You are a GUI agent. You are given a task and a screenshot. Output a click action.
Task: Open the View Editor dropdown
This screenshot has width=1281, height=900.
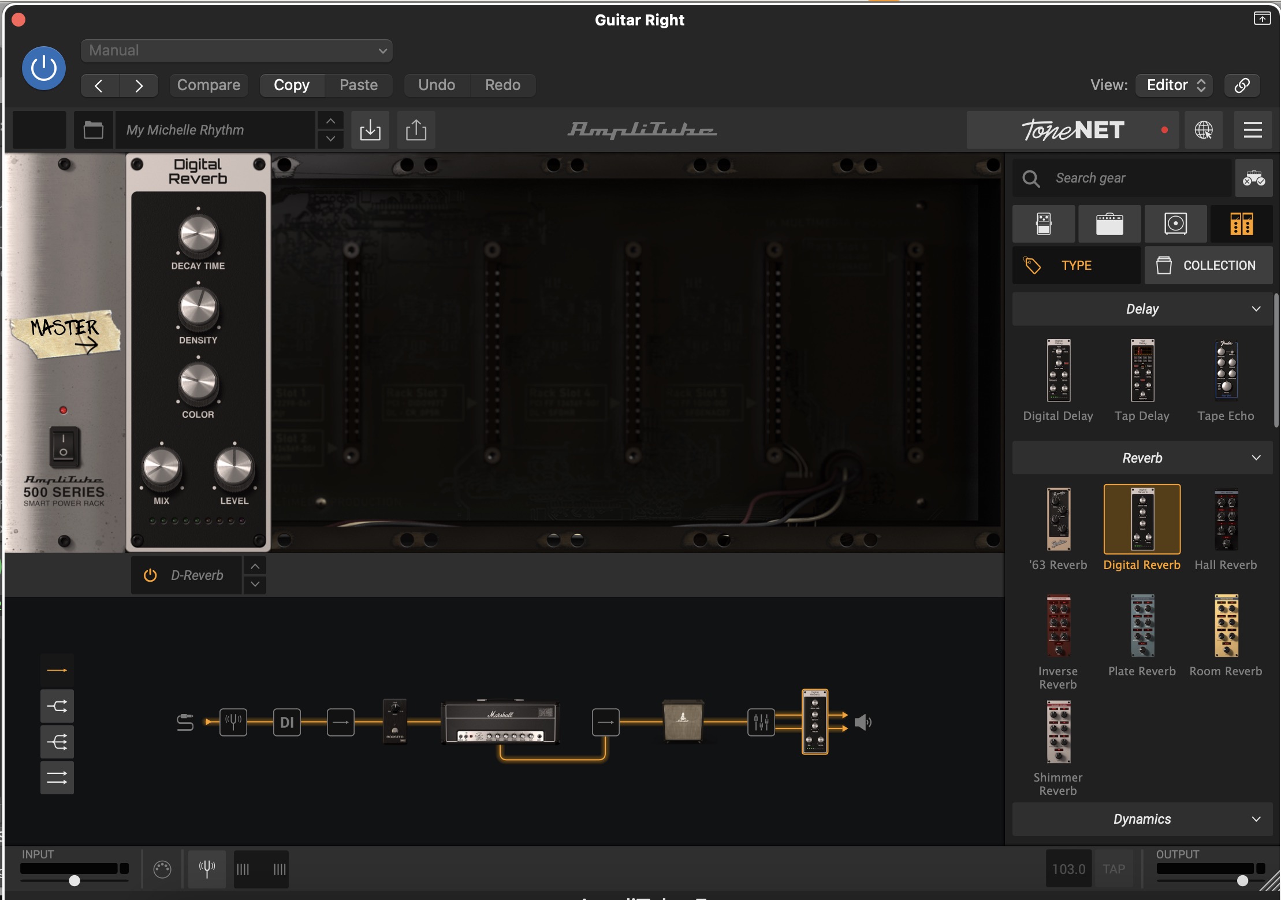tap(1174, 85)
